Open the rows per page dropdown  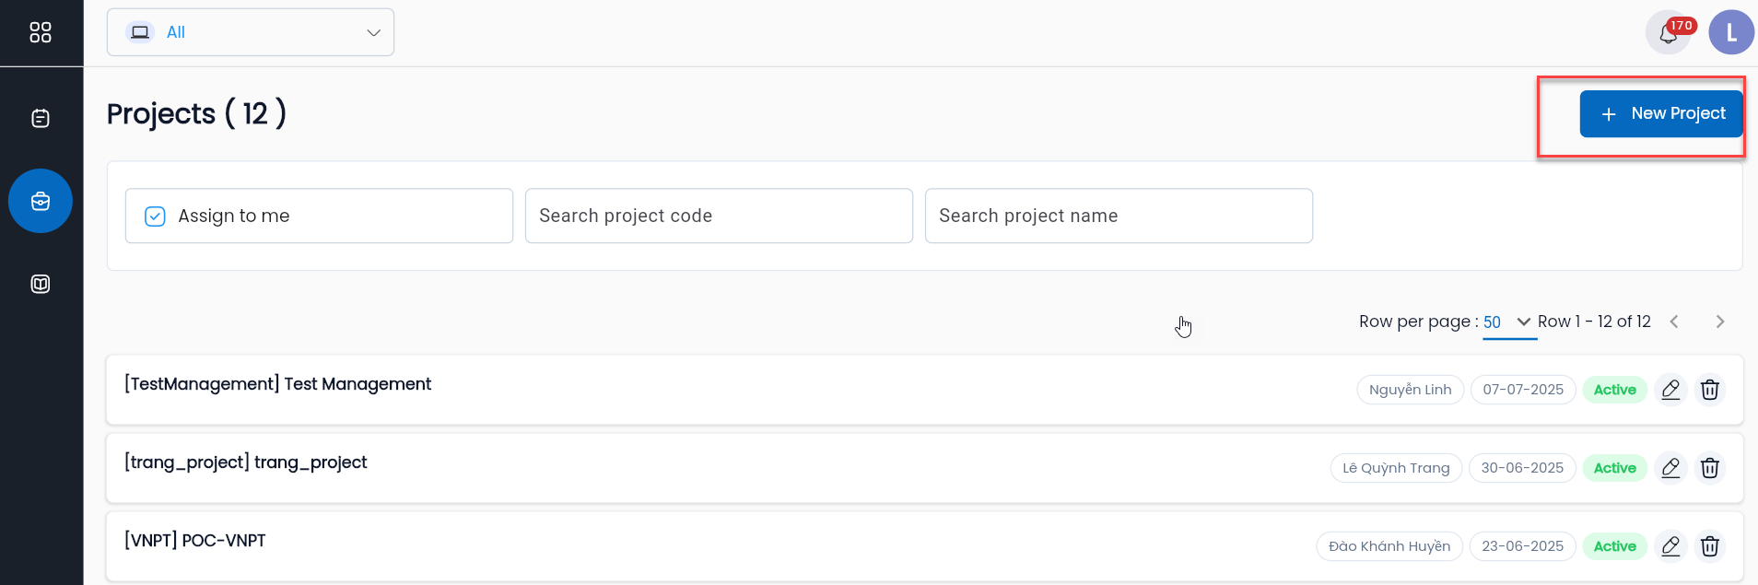point(1507,322)
